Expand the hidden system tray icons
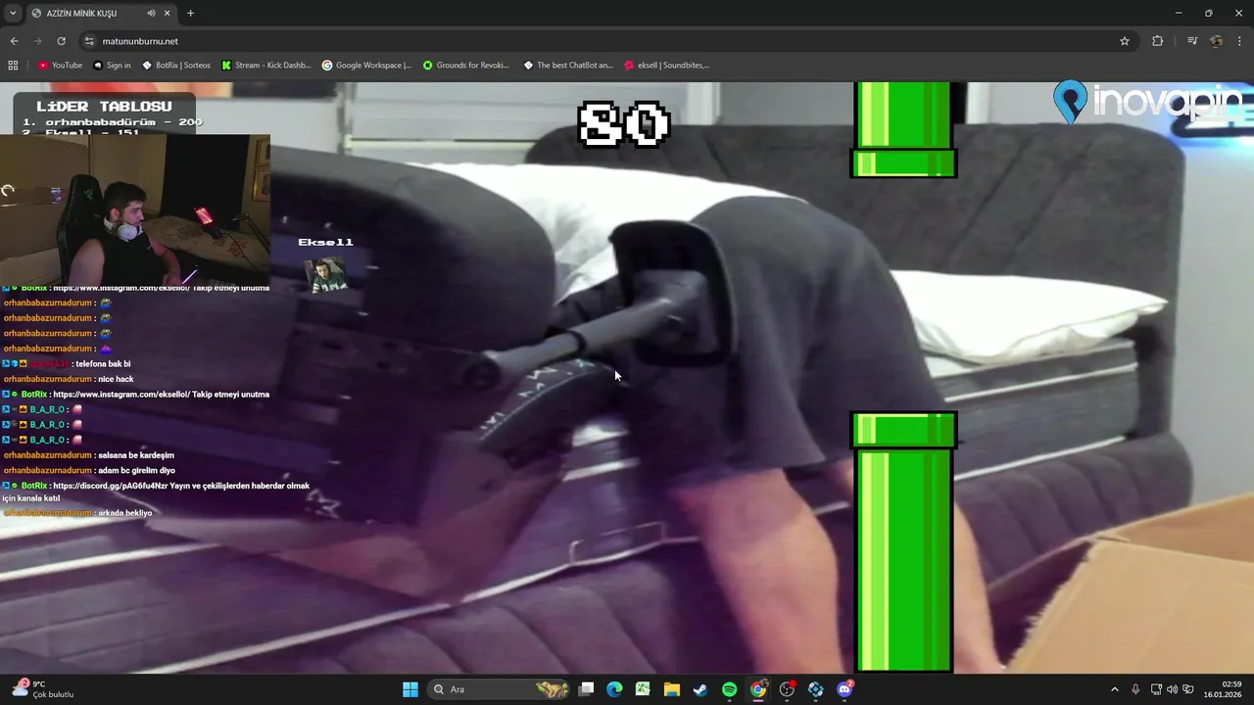The image size is (1254, 705). 1114,689
